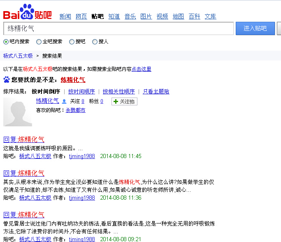Open 杨式八五太极 breadcrumb link
281x242 pixels.
(18, 56)
